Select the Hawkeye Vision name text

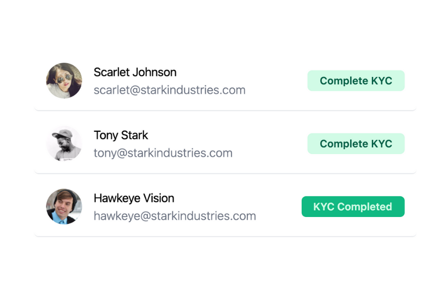(134, 198)
